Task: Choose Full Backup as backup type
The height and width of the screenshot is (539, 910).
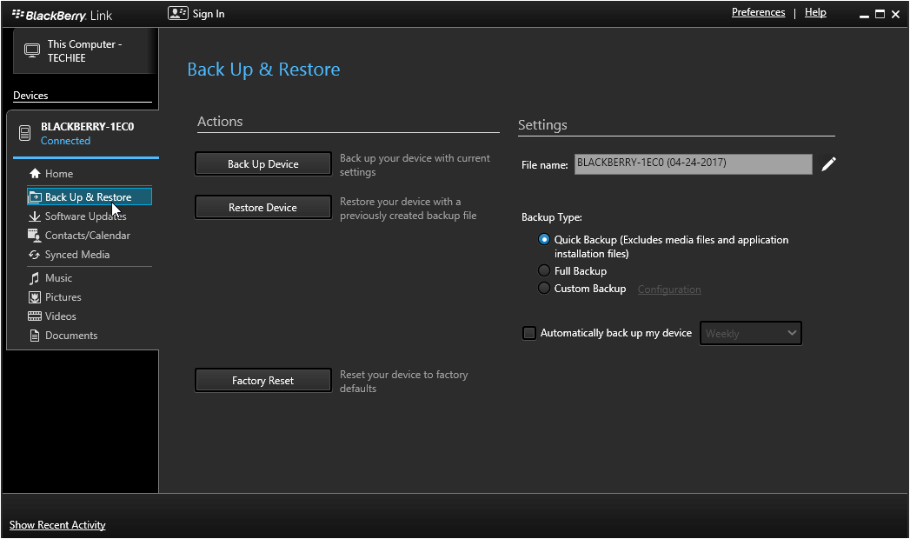Action: coord(544,270)
